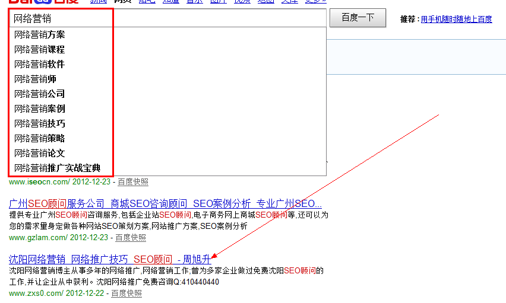Open the 广州SEO顾问服务公司 result title
This screenshot has height=303, width=506.
165,203
